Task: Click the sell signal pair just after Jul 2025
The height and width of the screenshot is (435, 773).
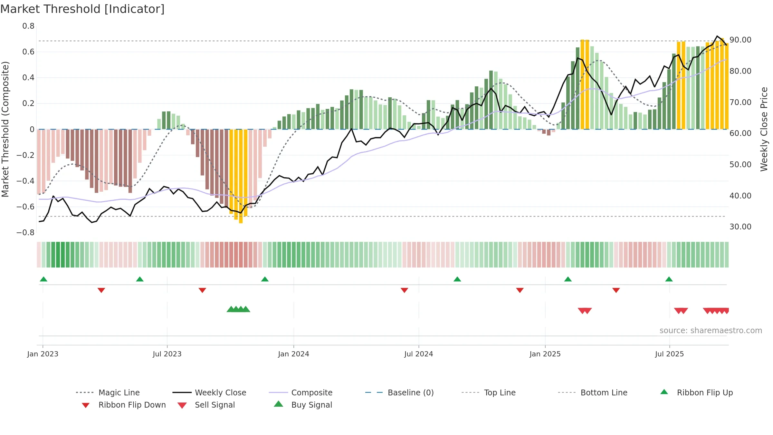Action: tap(681, 311)
